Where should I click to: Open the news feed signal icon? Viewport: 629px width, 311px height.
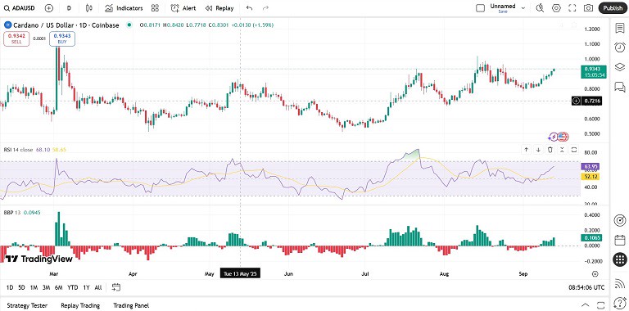(620, 283)
